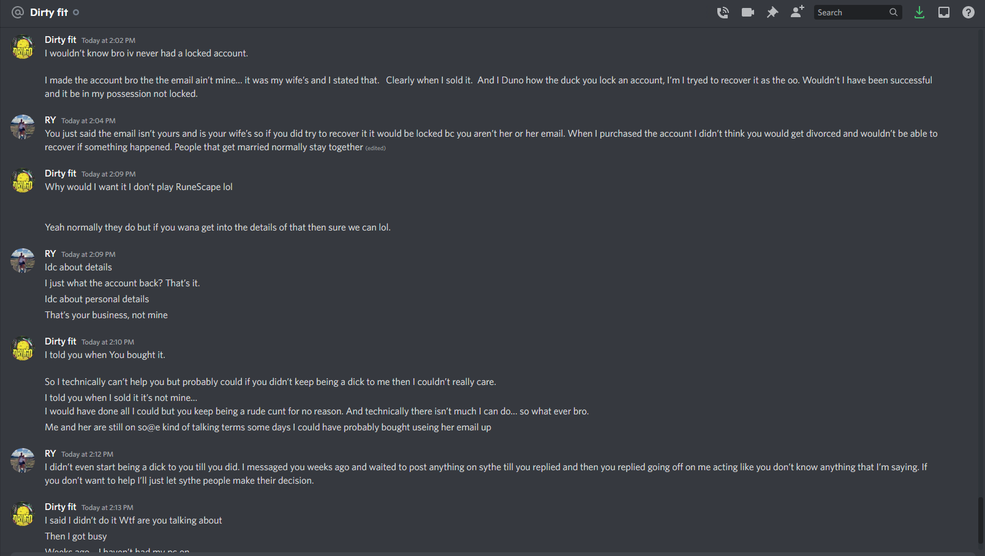Click Dirty fit's avatar at 2:13 PM
This screenshot has height=556, width=985.
coord(23,514)
